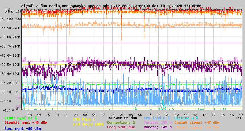Click the hour '21' on the time axis
This screenshot has width=245, height=131.
tap(57, 115)
